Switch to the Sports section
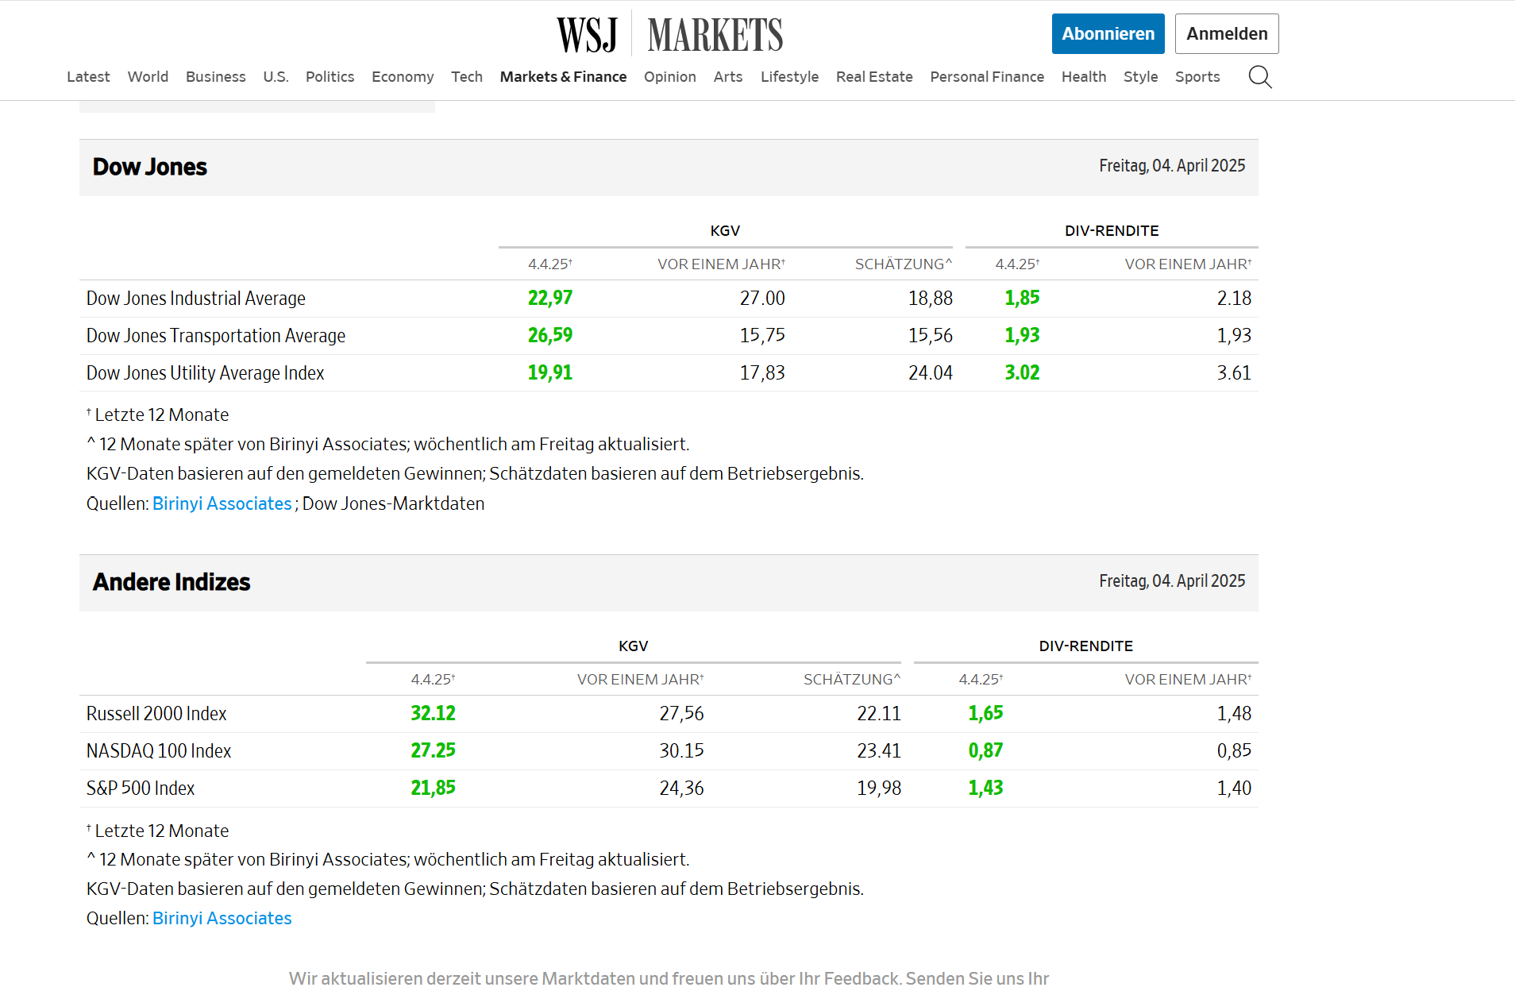 (x=1197, y=77)
